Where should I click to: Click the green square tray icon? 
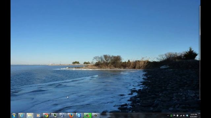171,115
